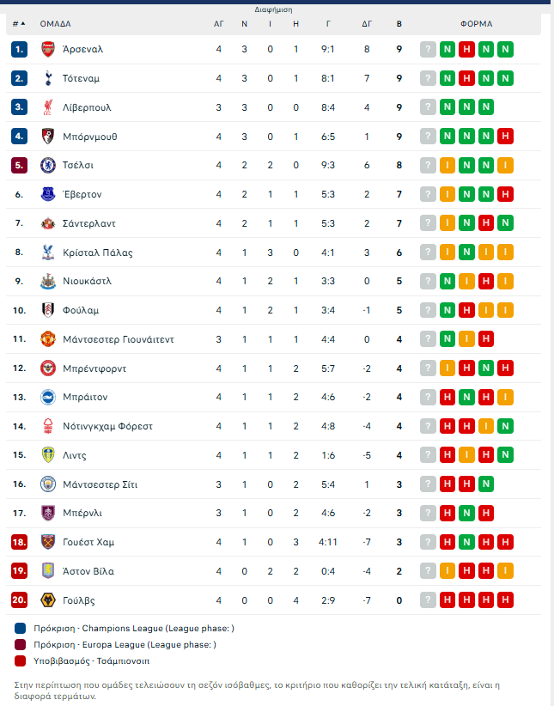Click the Chelsea club crest icon
This screenshot has width=554, height=706.
tap(48, 165)
